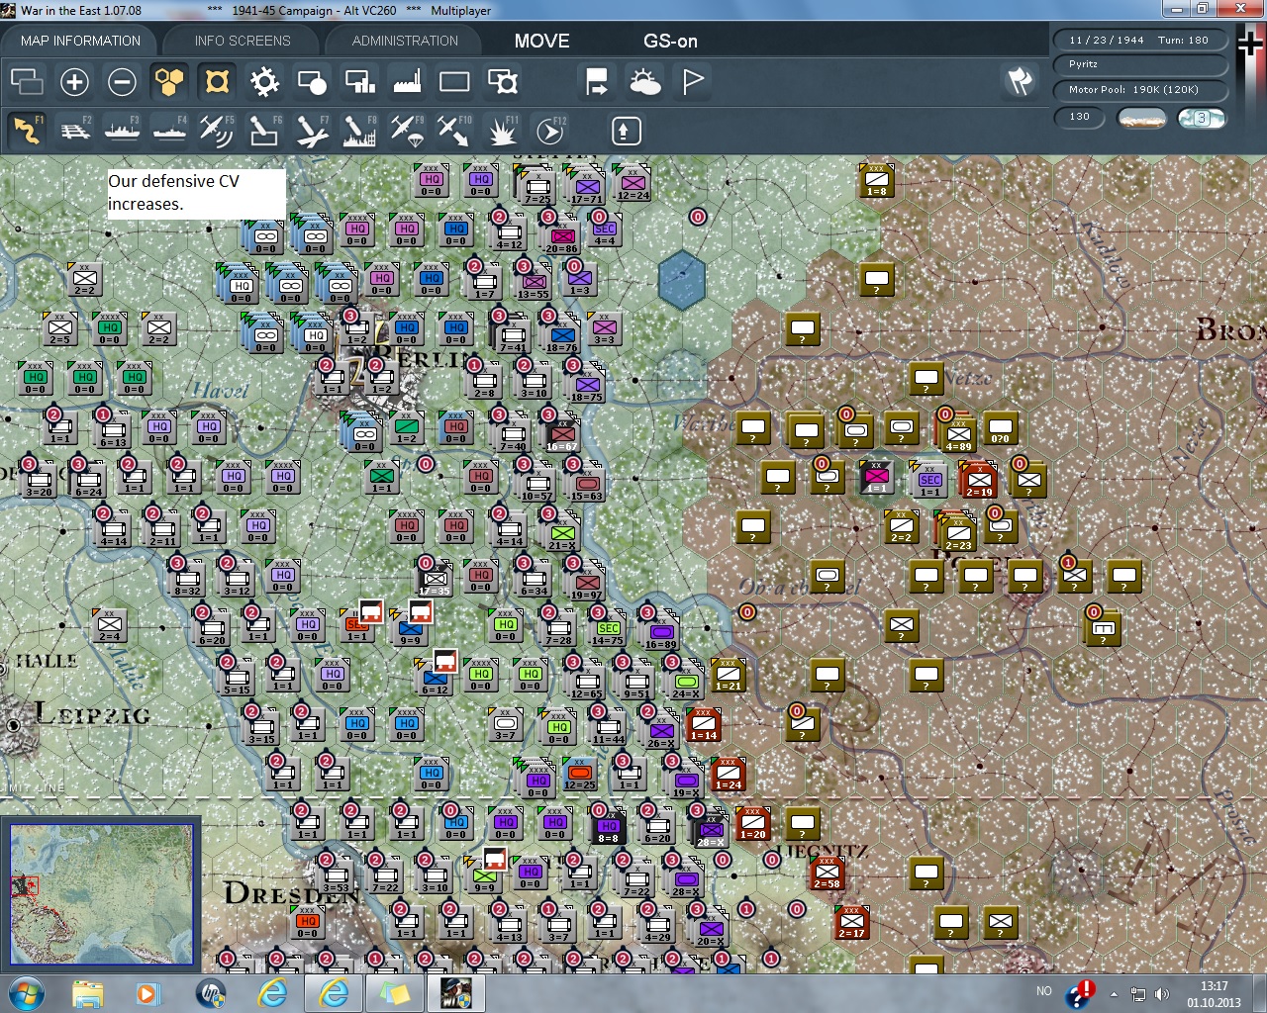Select F3 naval transport mode
The height and width of the screenshot is (1013, 1267).
pos(122,131)
